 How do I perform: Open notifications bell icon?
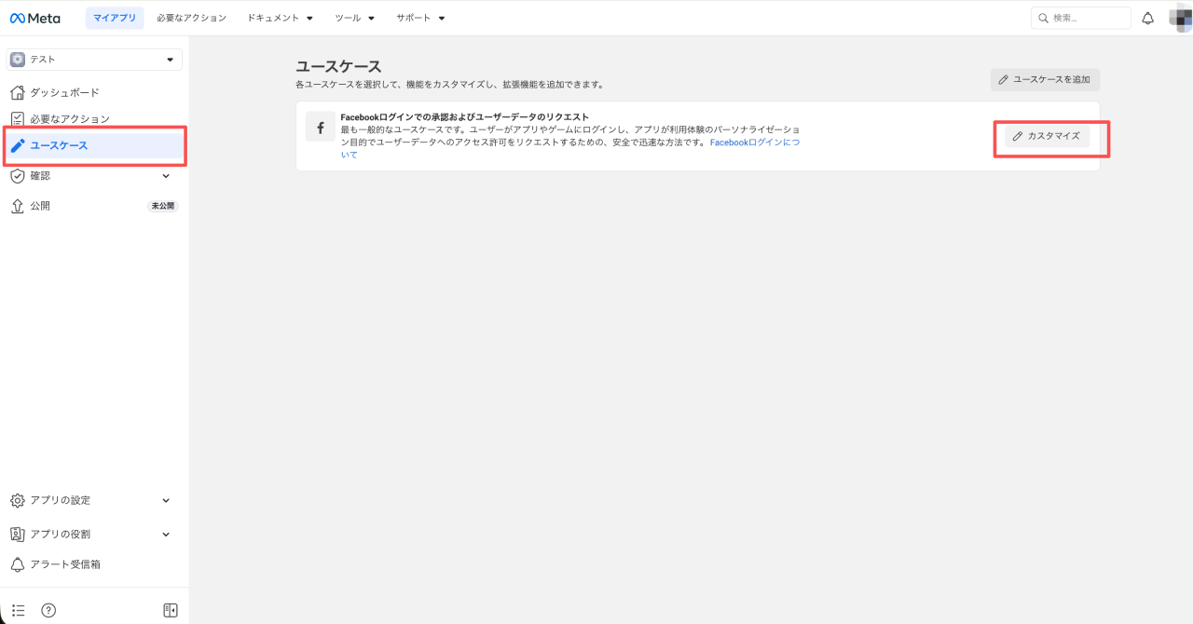(1147, 18)
